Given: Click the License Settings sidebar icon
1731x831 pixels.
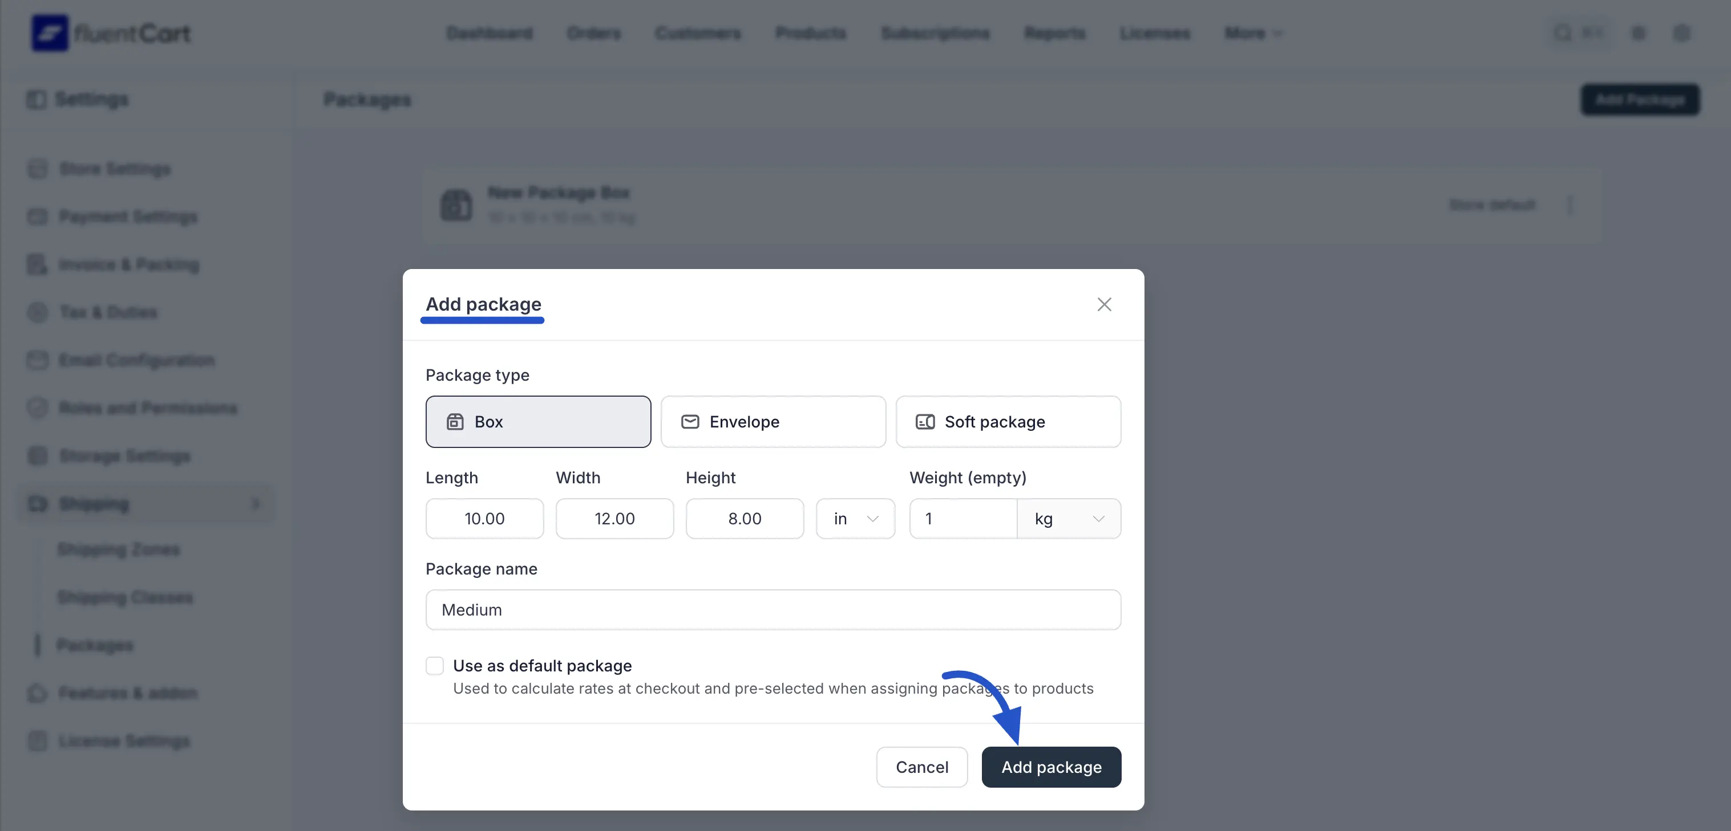Looking at the screenshot, I should (38, 740).
